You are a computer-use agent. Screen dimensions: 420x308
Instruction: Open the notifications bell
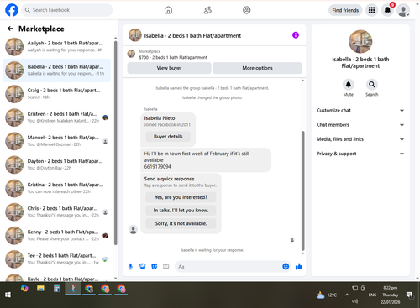[387, 10]
